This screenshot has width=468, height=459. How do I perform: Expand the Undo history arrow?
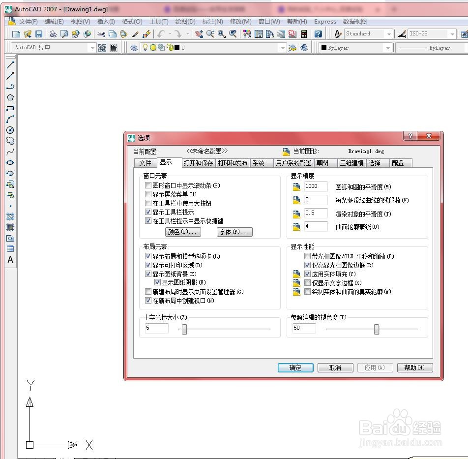(x=170, y=34)
